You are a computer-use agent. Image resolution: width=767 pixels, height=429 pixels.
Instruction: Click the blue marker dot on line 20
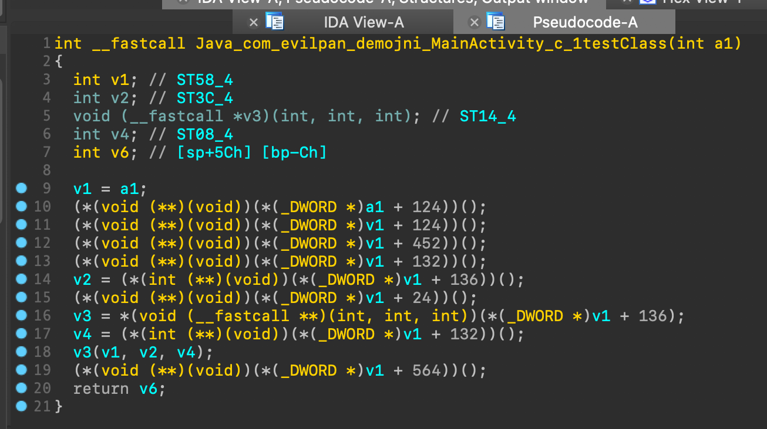pyautogui.click(x=22, y=388)
